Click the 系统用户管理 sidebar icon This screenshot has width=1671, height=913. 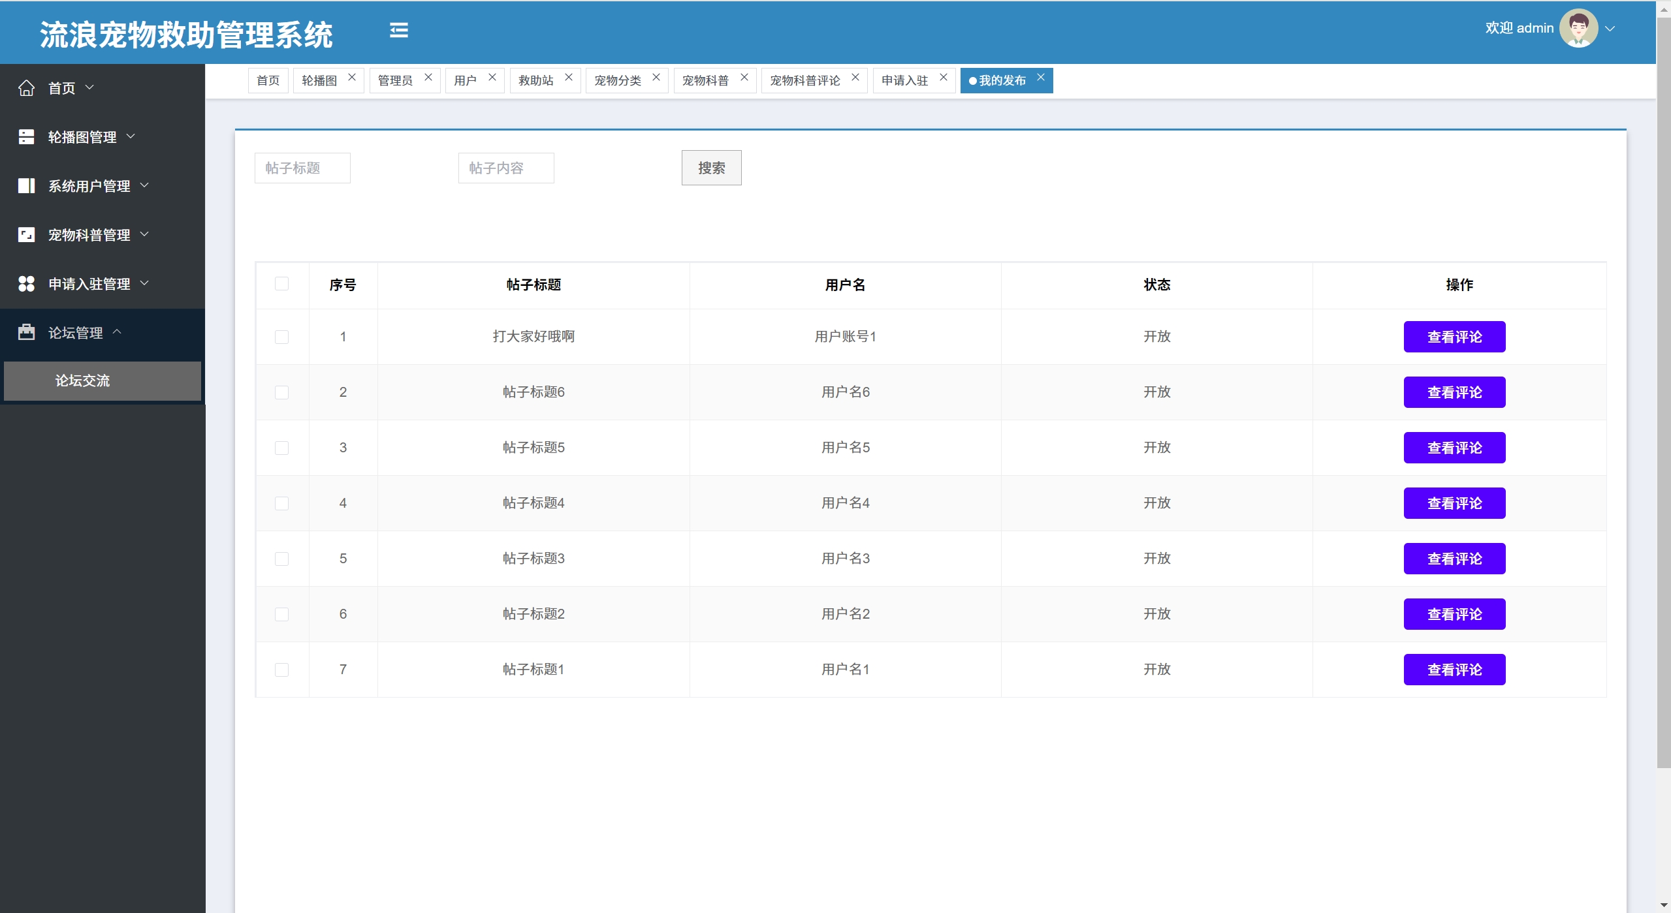click(x=26, y=186)
